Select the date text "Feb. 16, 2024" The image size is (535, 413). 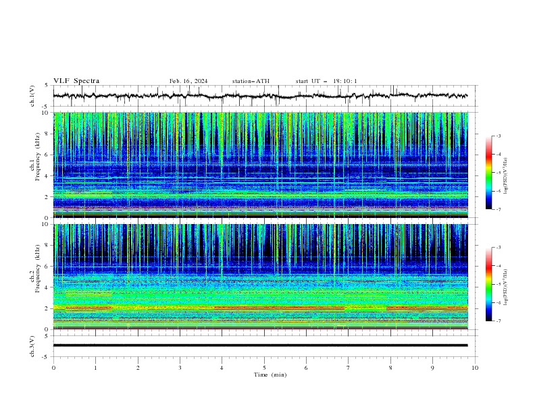(188, 81)
